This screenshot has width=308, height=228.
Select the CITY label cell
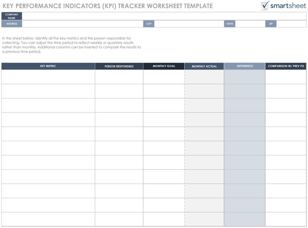(149, 24)
